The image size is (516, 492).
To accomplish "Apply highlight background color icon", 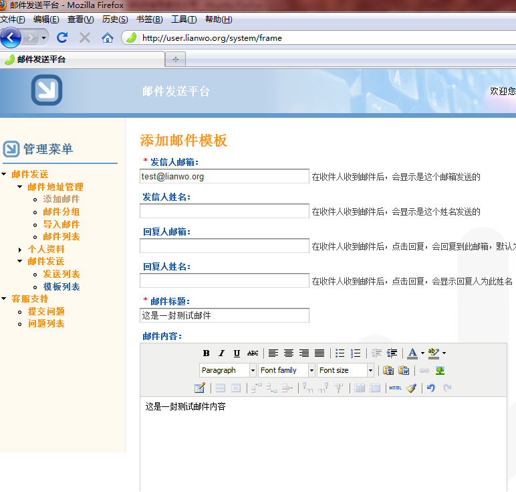I will coord(433,353).
